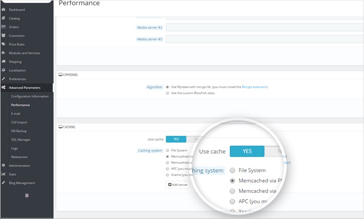Select the Price Rules tag icon

click(x=4, y=44)
